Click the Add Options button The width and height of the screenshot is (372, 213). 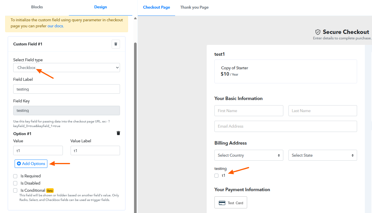point(31,164)
